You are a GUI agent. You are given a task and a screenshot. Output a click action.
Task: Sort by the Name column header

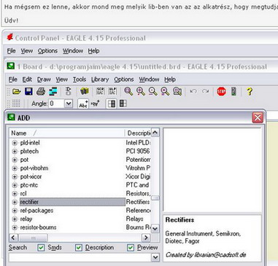(x=67, y=133)
